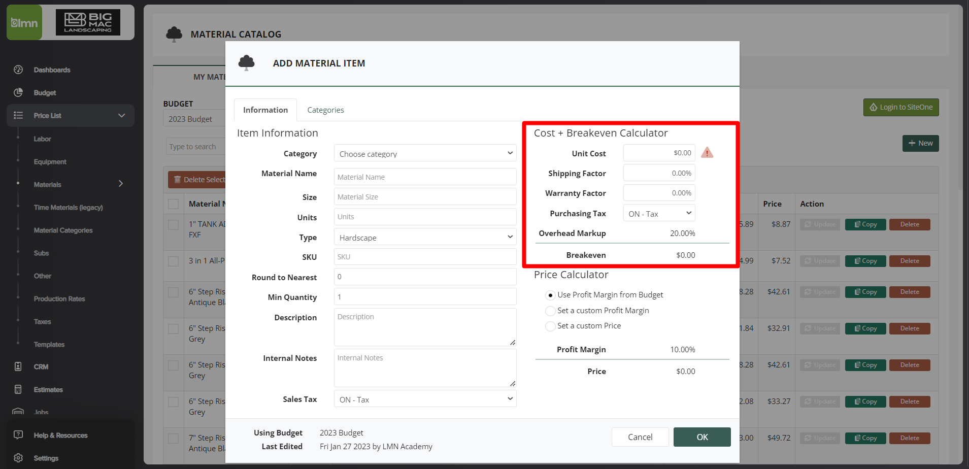The width and height of the screenshot is (969, 469).
Task: Open Material Categories in the sidebar
Action: tap(63, 230)
